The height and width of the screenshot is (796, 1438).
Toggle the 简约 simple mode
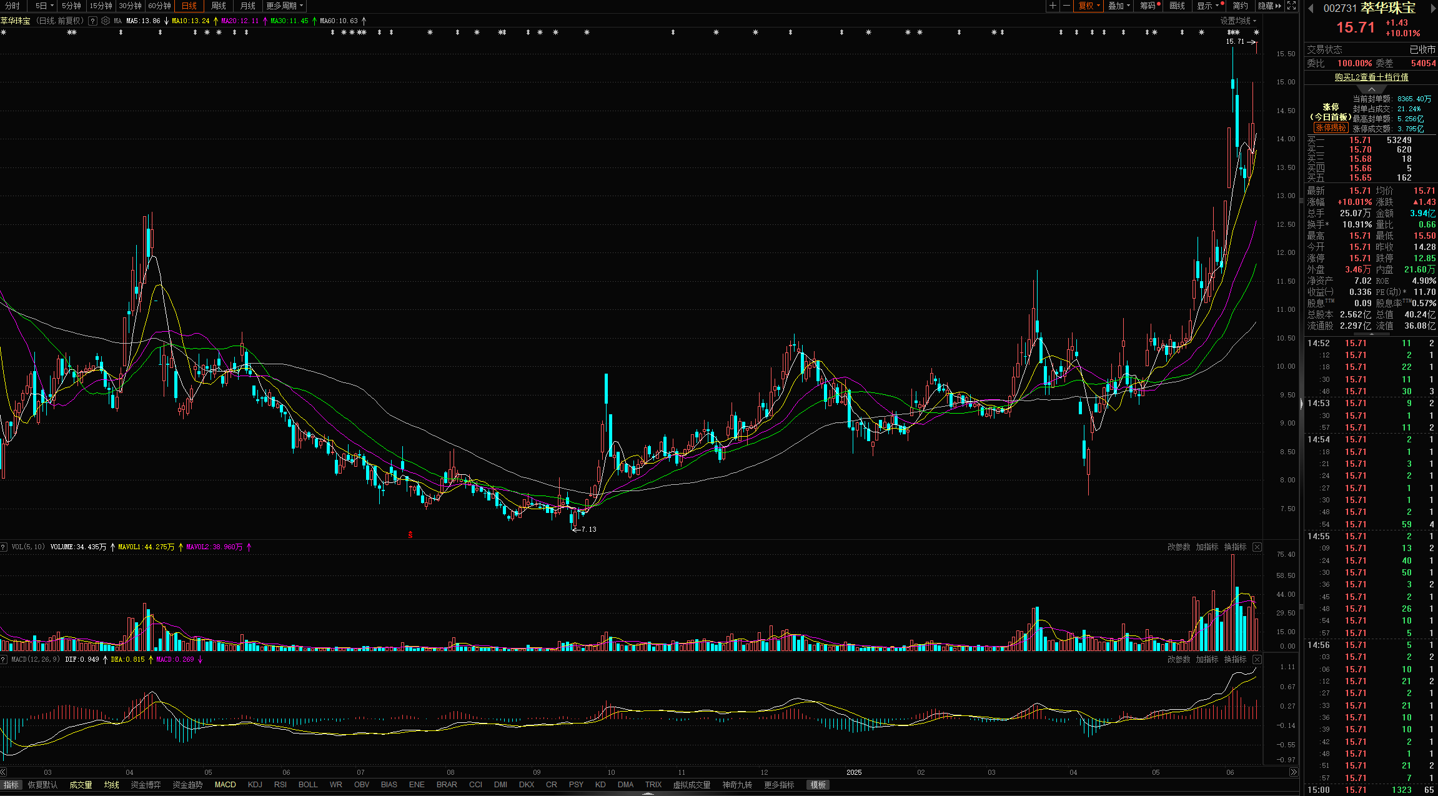tap(1240, 6)
